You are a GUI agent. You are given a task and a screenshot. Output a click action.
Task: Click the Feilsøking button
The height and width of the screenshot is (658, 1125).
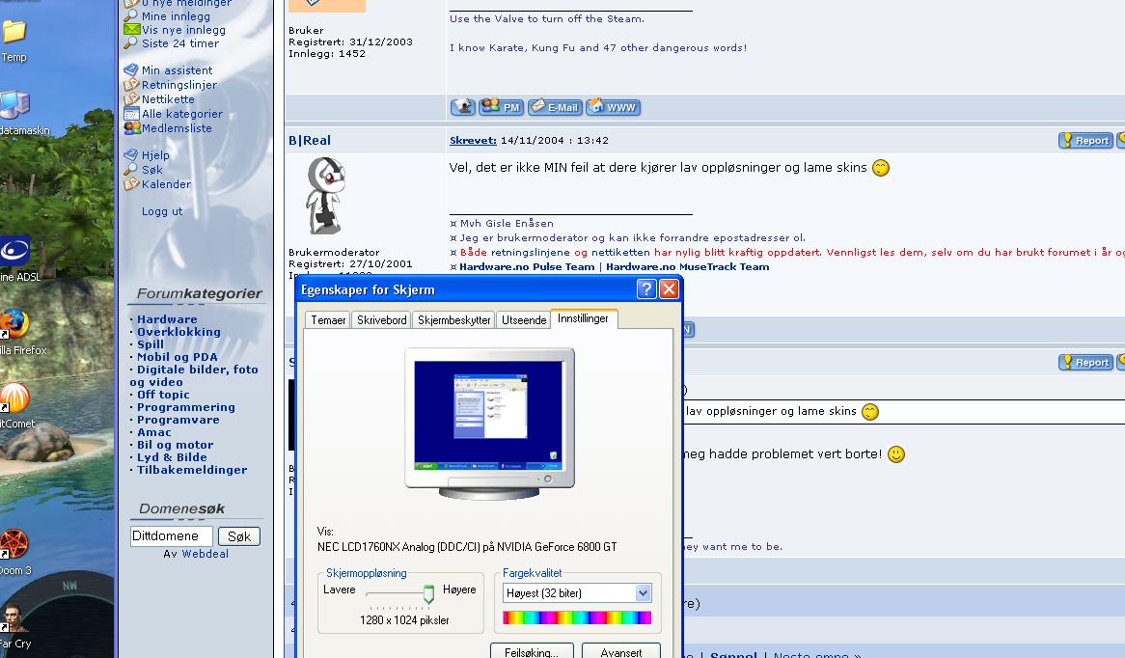click(x=532, y=651)
